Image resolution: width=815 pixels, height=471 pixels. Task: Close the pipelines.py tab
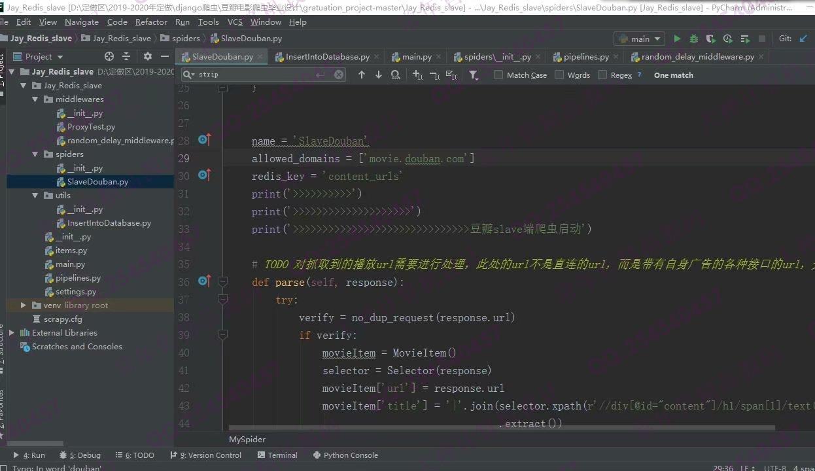(x=616, y=56)
